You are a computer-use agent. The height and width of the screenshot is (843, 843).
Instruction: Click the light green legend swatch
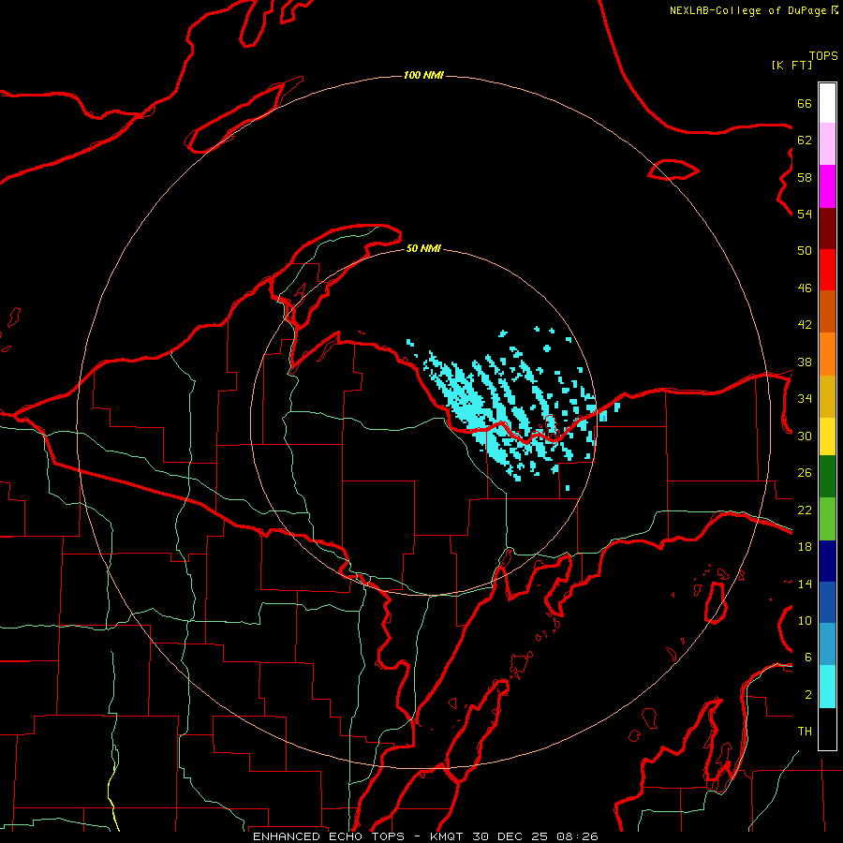[827, 519]
